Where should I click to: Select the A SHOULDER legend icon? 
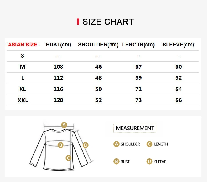point(116,144)
